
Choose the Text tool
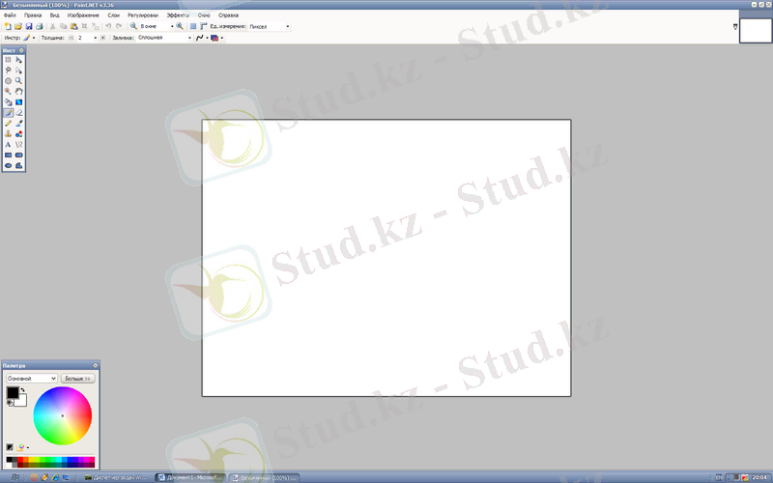point(8,144)
